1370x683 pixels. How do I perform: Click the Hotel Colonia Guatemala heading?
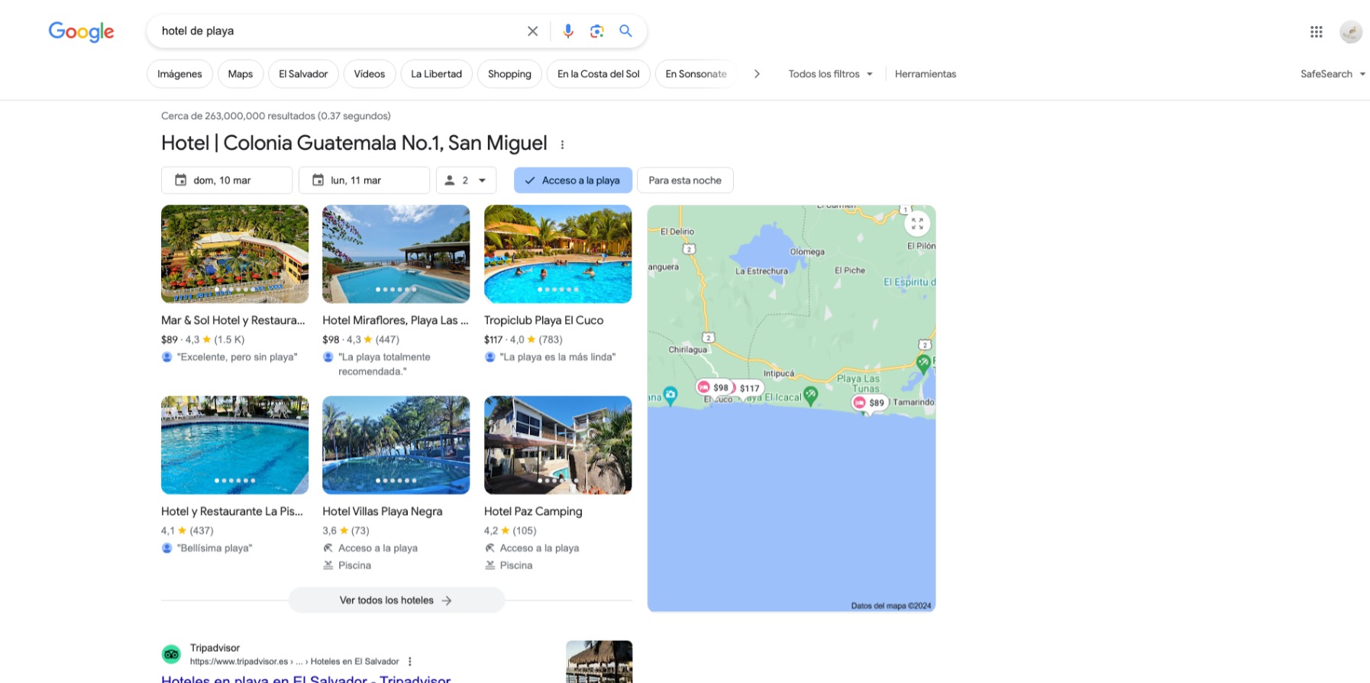pyautogui.click(x=354, y=144)
